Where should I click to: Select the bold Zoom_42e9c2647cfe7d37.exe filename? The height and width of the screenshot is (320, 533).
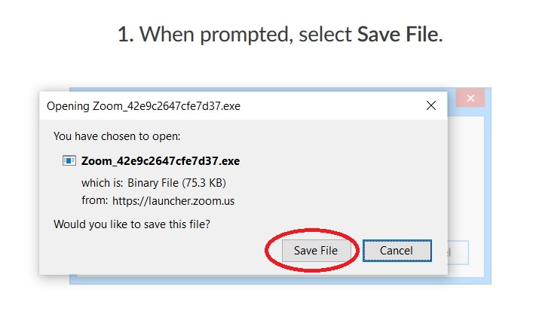(161, 161)
